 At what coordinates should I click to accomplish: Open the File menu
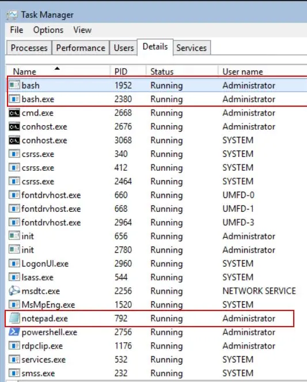point(17,30)
